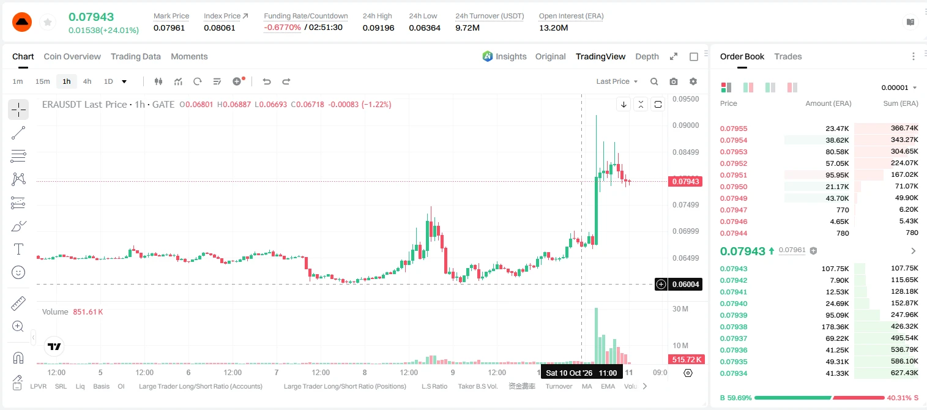Click the undo arrow in chart toolbar
The height and width of the screenshot is (410, 927).
point(266,81)
